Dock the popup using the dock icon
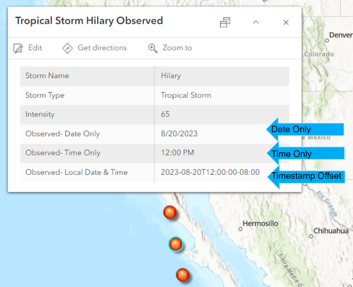 (x=225, y=22)
